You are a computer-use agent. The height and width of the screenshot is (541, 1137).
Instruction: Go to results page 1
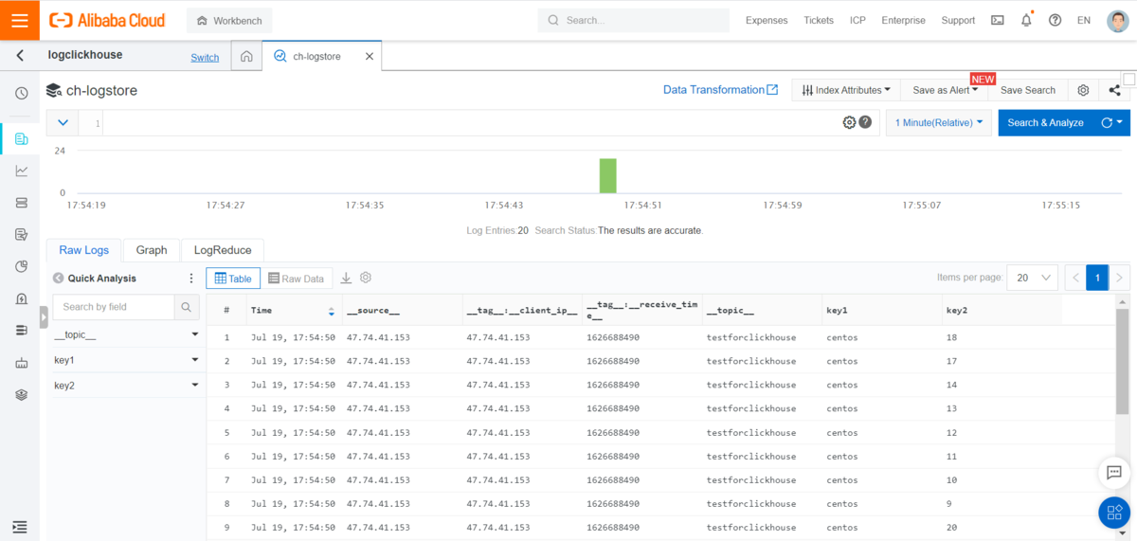(x=1097, y=278)
